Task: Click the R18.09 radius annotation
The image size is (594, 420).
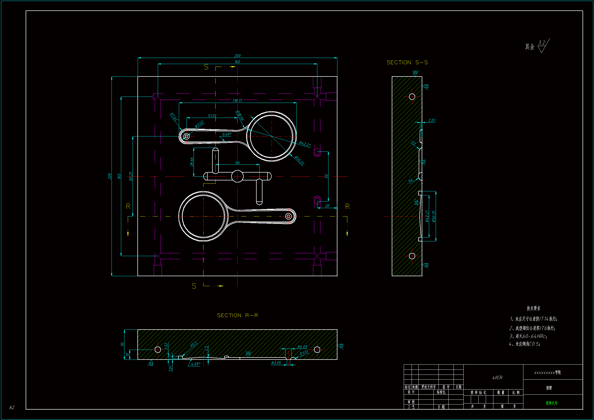Action: (x=240, y=115)
